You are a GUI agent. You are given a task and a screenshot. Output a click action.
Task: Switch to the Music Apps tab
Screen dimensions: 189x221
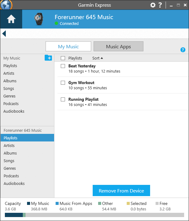(119, 46)
